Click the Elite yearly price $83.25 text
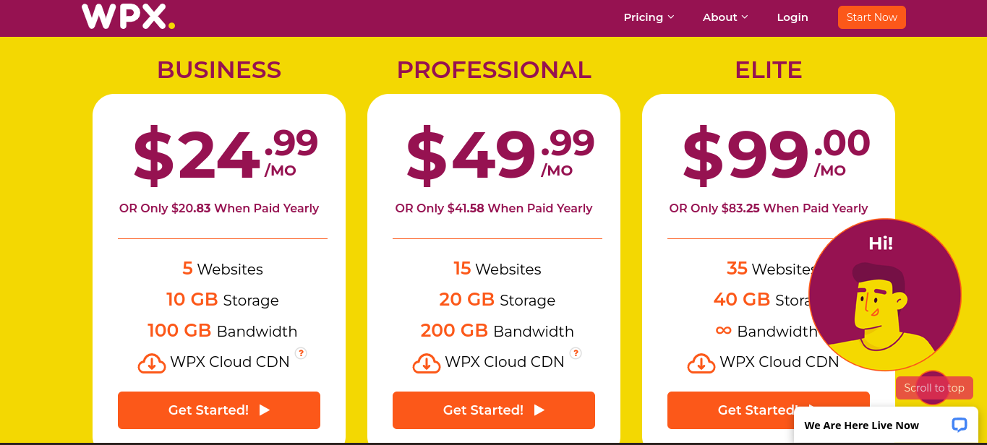 click(x=740, y=208)
